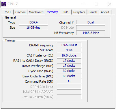
Task: Click the NB Frequency value field
Action: [x=91, y=33]
